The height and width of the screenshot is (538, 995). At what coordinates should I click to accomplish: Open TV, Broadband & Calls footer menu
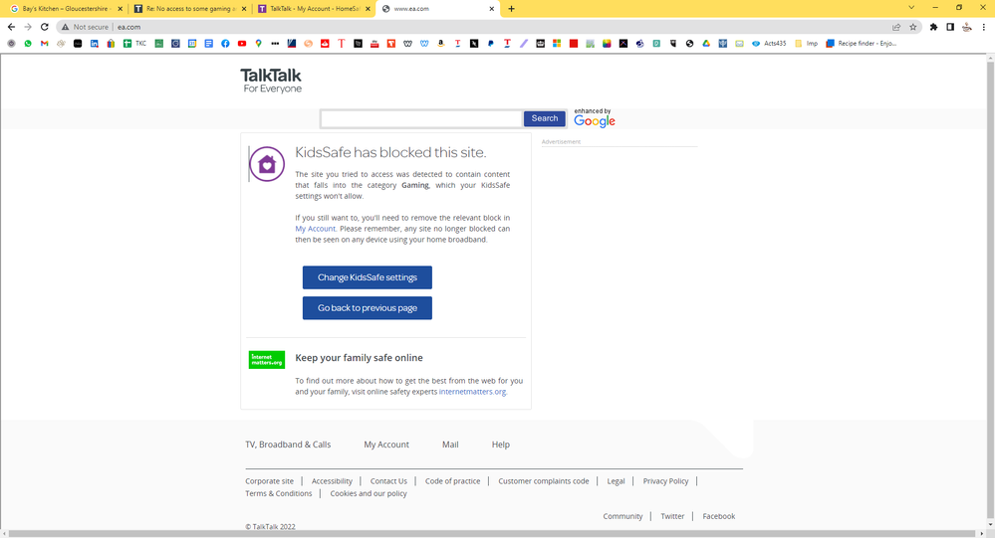pyautogui.click(x=288, y=445)
